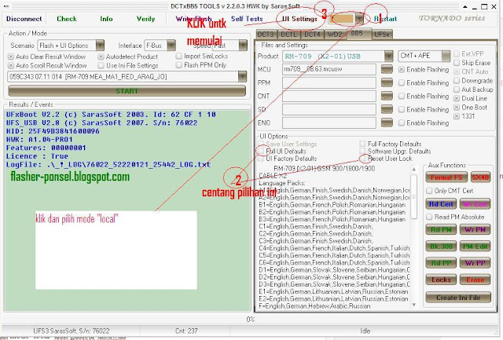
Task: Click browse button for CNT file
Action: (x=387, y=96)
